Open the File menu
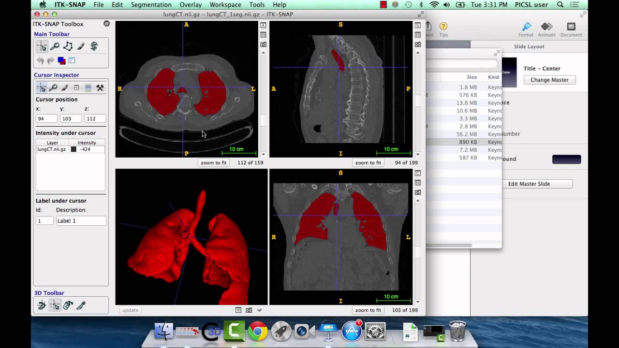The height and width of the screenshot is (348, 619). point(99,5)
